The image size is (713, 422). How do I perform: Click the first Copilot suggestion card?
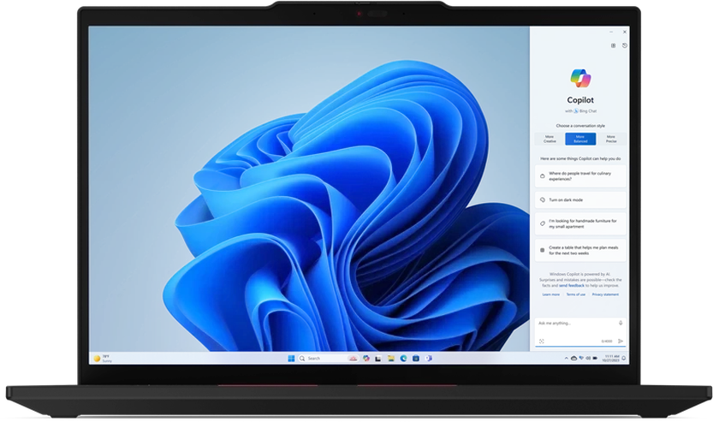(x=580, y=175)
